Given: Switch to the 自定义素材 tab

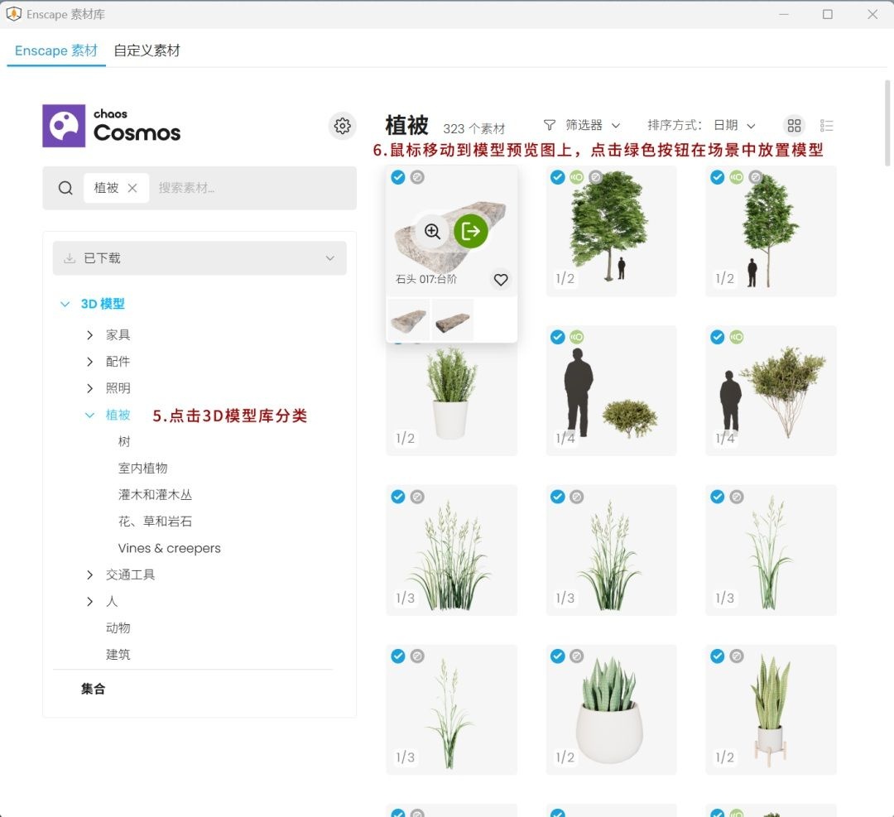Looking at the screenshot, I should 147,50.
